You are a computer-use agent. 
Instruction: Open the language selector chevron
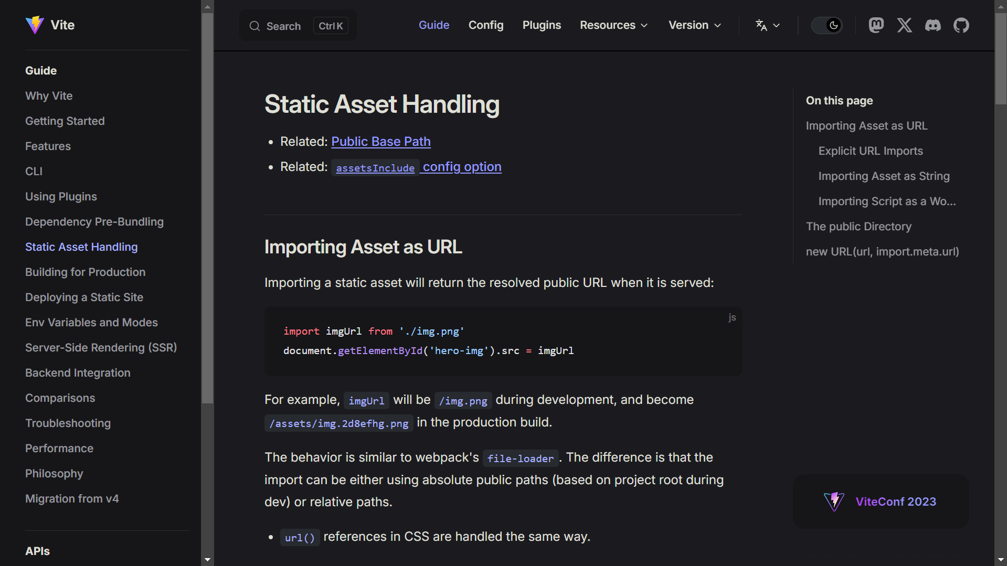777,25
